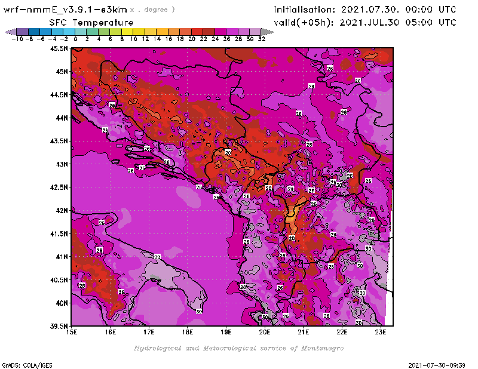Click the '-10' value on the legend scale
Screen dimensions: 478x369
(x=17, y=39)
